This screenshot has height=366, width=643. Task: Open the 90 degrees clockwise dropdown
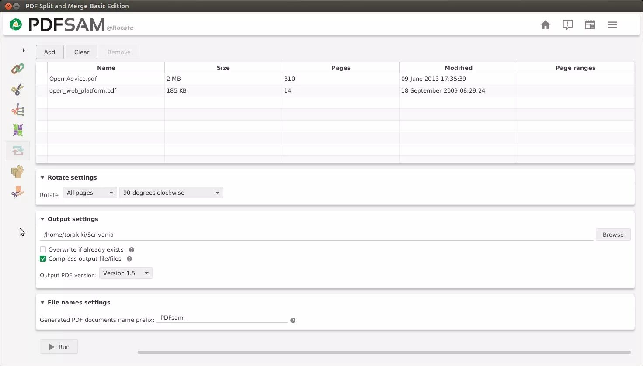pos(171,193)
